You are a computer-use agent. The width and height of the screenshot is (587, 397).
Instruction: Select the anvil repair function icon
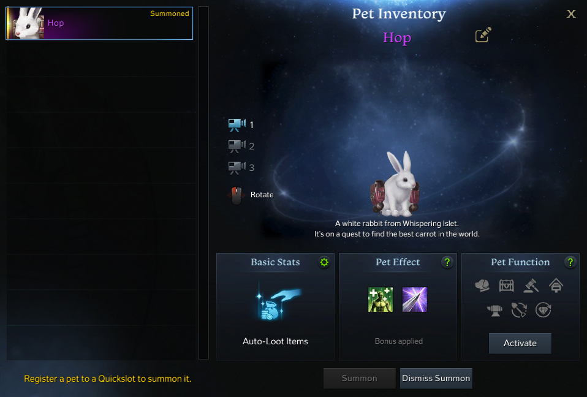click(x=494, y=310)
